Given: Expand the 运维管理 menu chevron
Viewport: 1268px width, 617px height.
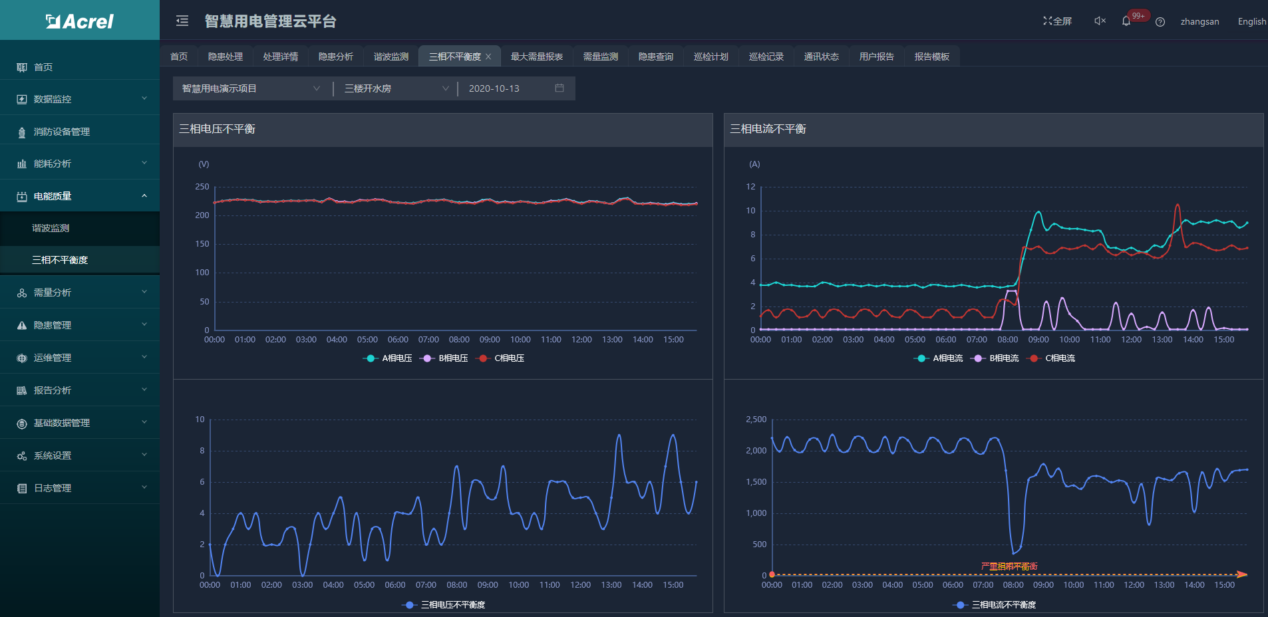Looking at the screenshot, I should [144, 357].
